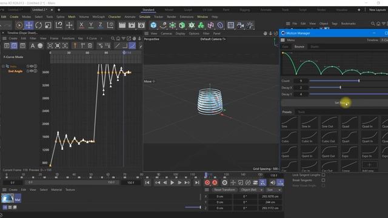Toggle the X axis lock
388x218 pixels.
tap(81, 25)
